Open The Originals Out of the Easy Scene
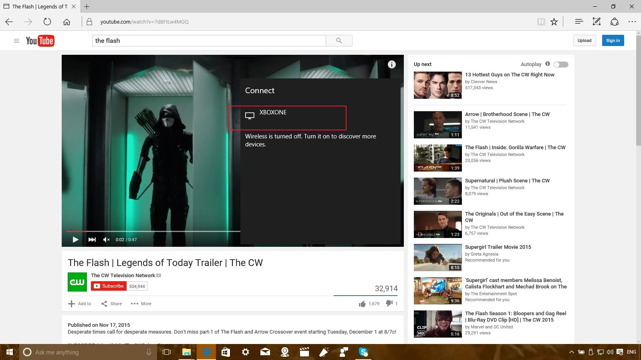This screenshot has height=360, width=641. (514, 217)
